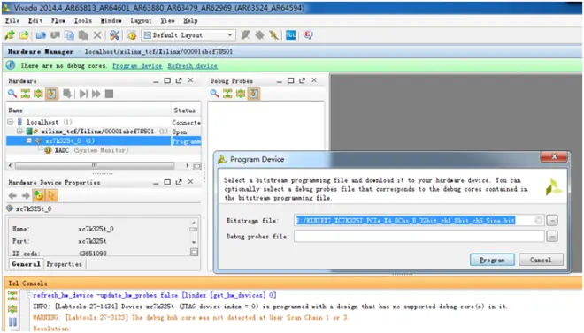Open the Layout menu
Viewport: 584px width, 333px height.
coord(141,21)
